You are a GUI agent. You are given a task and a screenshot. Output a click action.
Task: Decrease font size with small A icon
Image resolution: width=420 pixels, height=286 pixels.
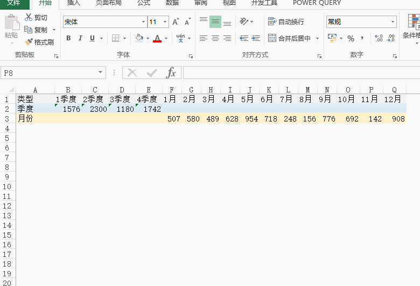[187, 22]
